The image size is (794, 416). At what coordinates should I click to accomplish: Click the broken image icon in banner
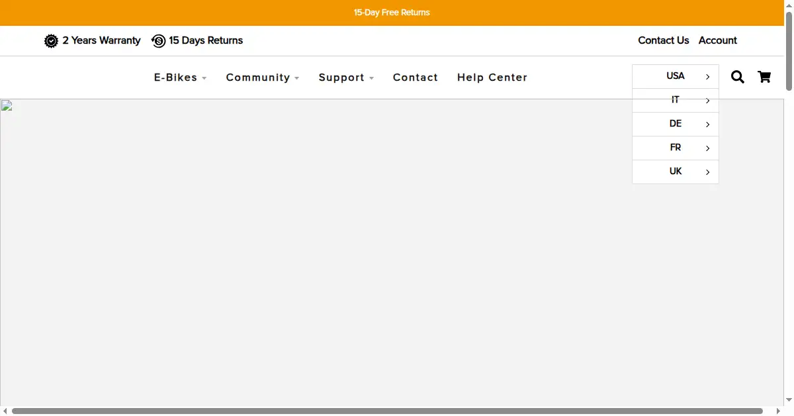click(7, 105)
